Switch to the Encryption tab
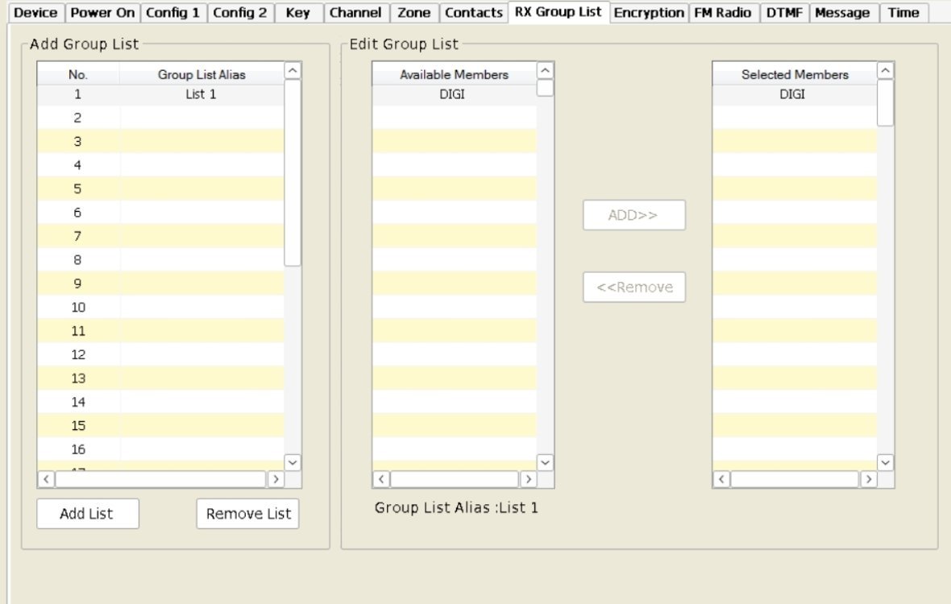951x604 pixels. tap(649, 13)
